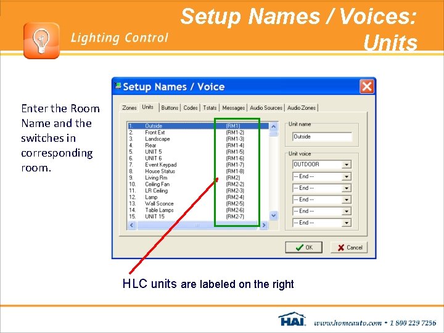
Task: Open the OUTDOOR unit voice dropdown
Action: (x=347, y=165)
